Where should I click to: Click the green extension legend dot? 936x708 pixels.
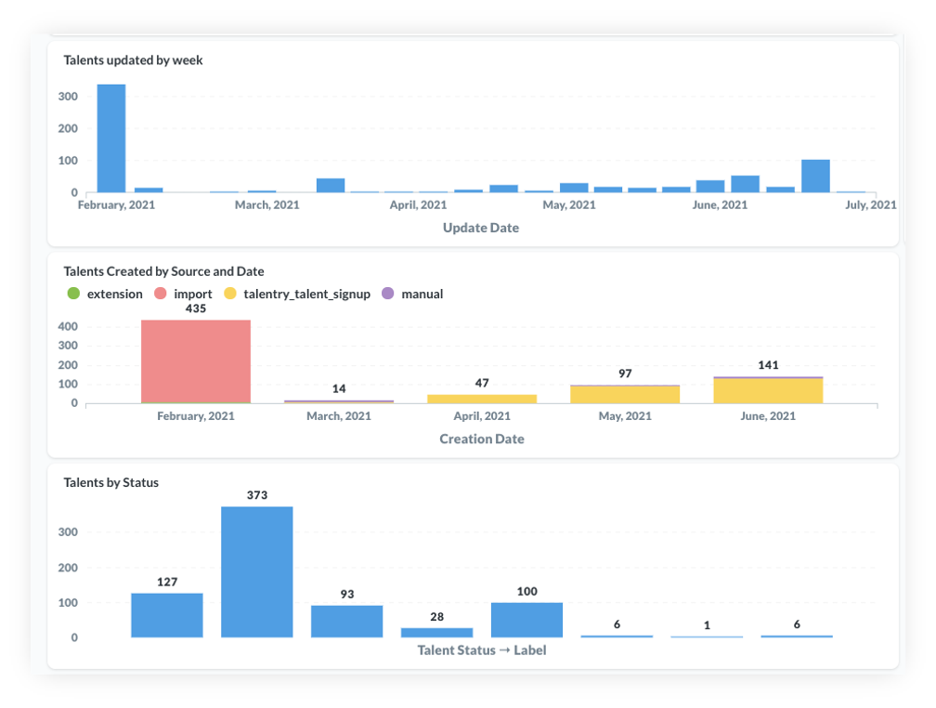(x=74, y=295)
